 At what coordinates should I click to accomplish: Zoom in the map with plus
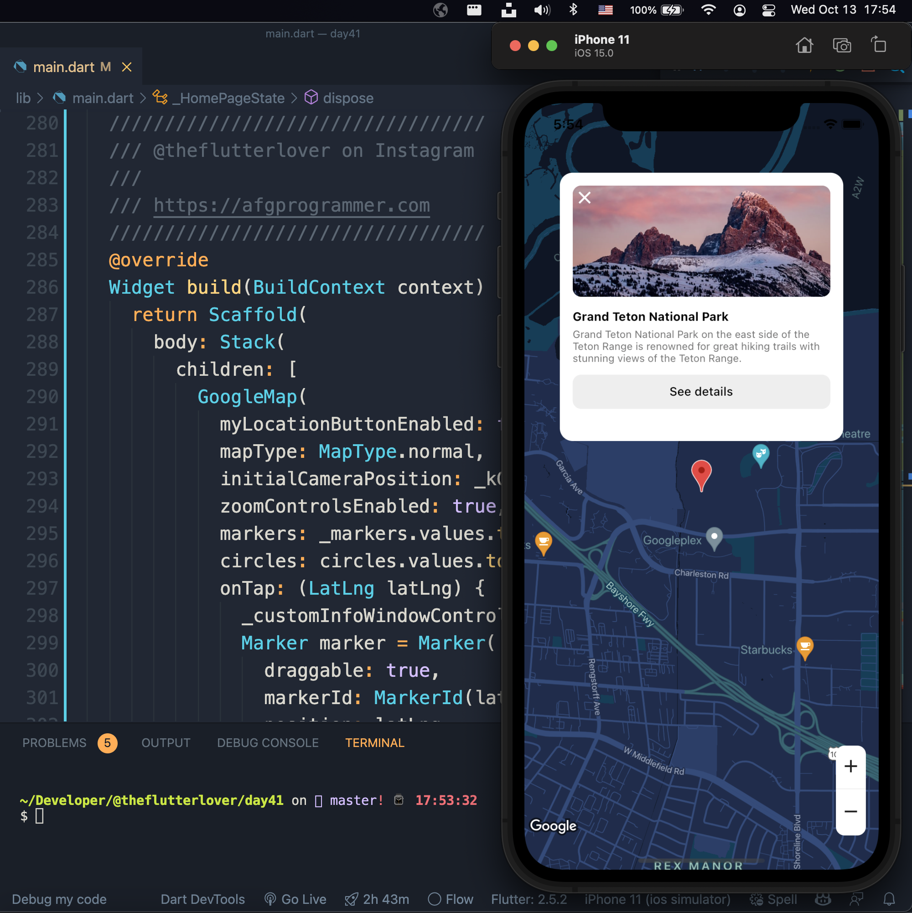850,766
